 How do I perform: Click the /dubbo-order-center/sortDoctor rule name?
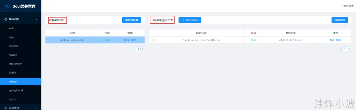[x=201, y=40]
